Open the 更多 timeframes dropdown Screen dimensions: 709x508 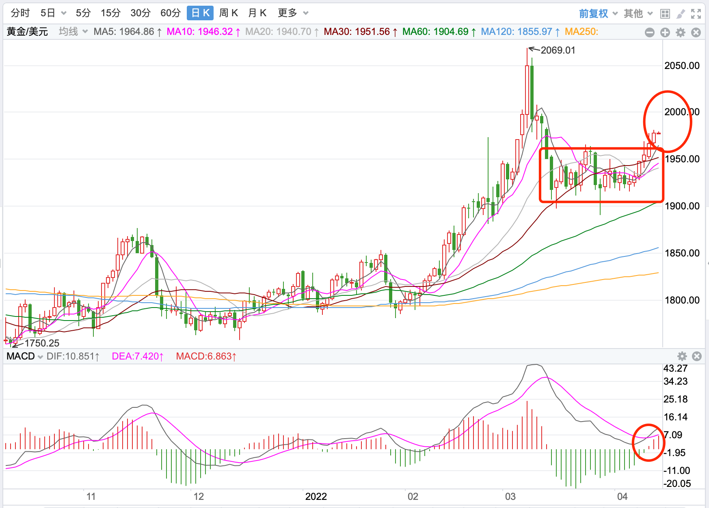pyautogui.click(x=293, y=13)
